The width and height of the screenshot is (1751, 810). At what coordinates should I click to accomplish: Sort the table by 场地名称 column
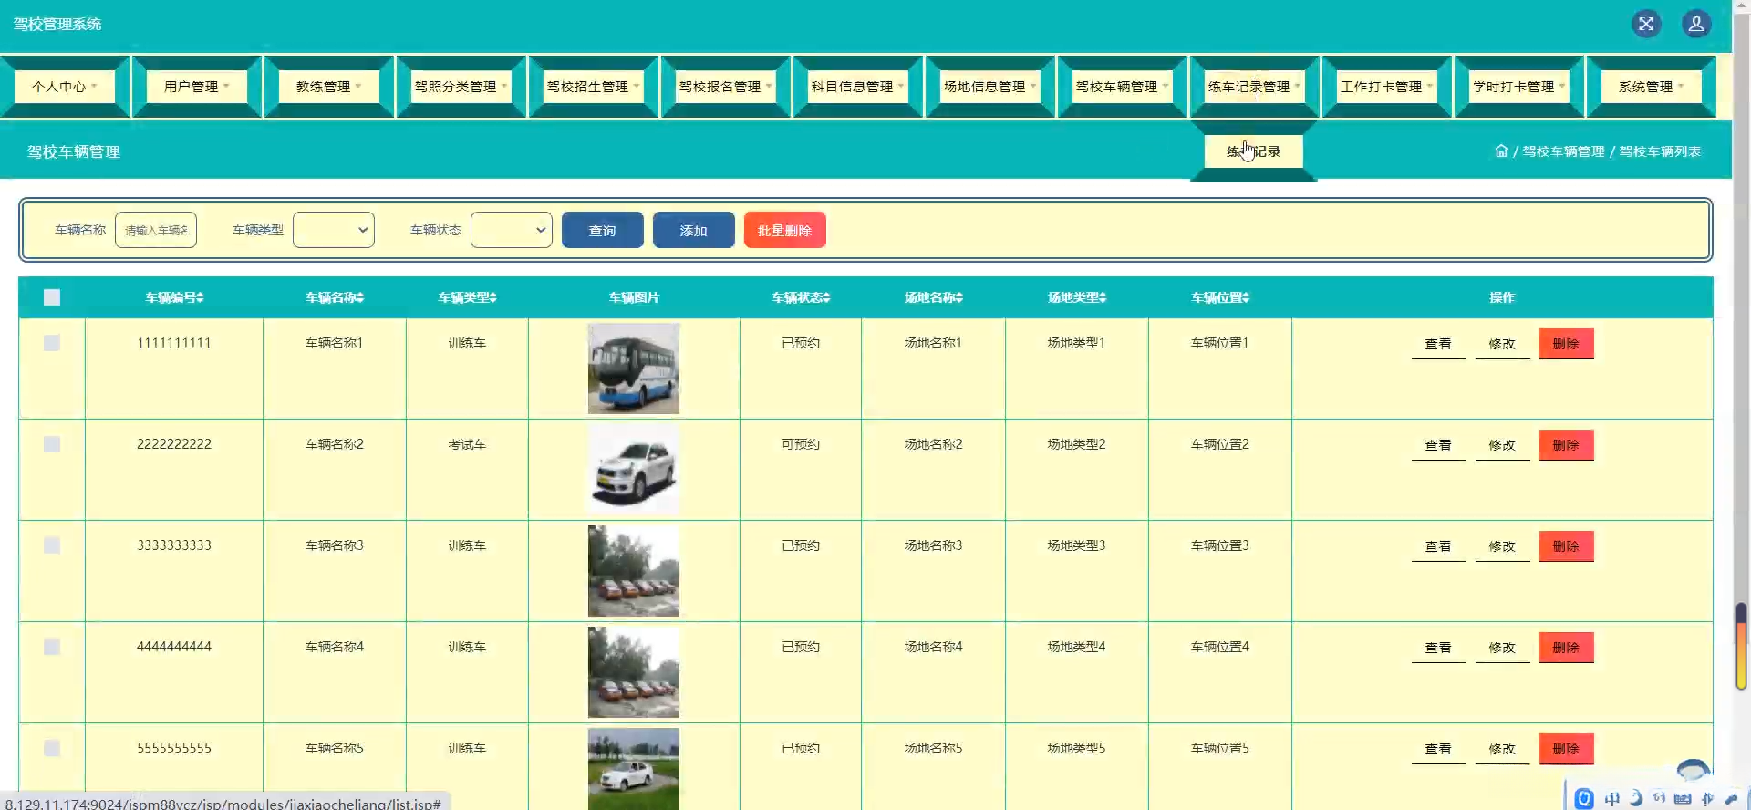[933, 297]
